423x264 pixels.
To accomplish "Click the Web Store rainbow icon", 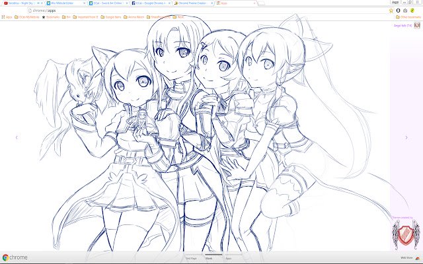I will pyautogui.click(x=417, y=258).
